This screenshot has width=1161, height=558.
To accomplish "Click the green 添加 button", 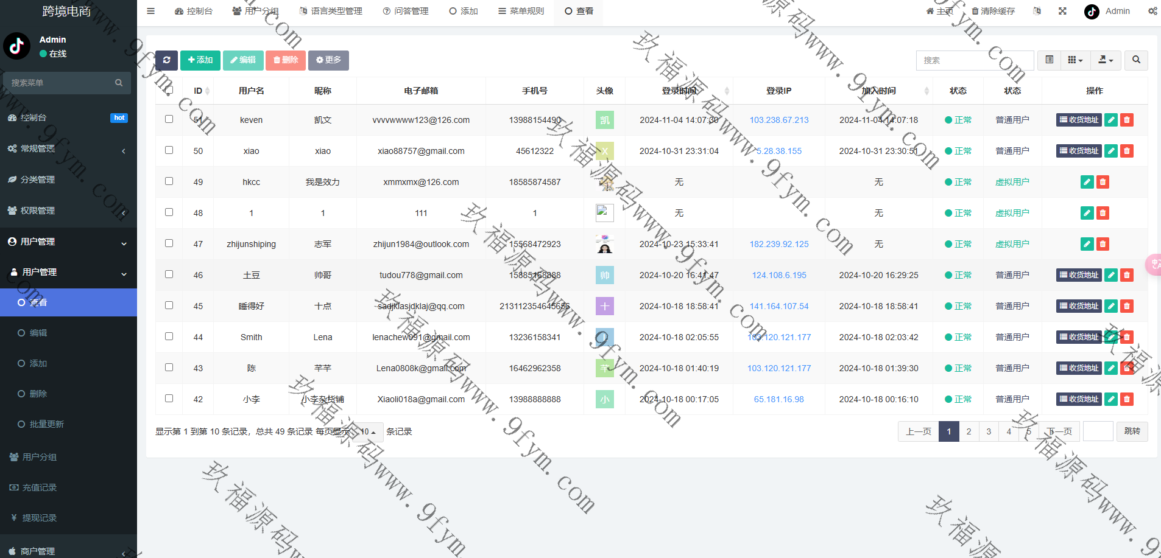I will pos(200,60).
